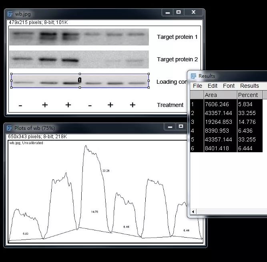Select the area value 8390.953
The image size is (267, 262).
pyautogui.click(x=217, y=131)
